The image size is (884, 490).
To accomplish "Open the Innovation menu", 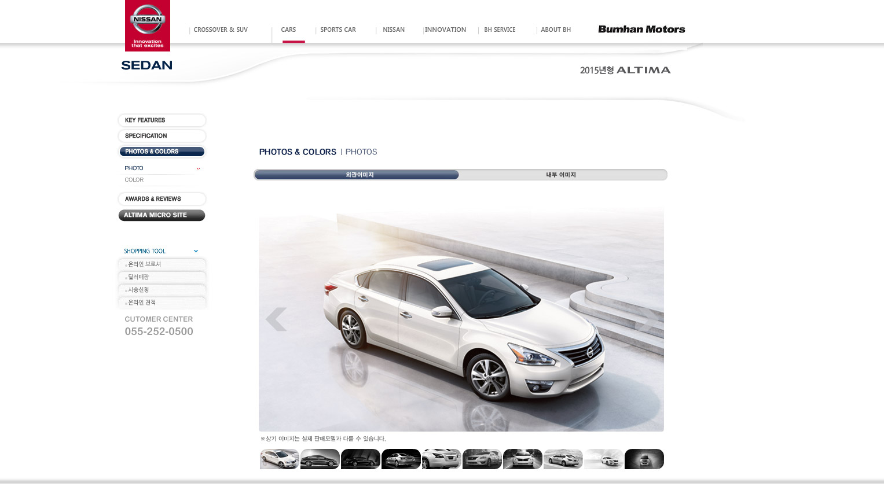I will [445, 30].
